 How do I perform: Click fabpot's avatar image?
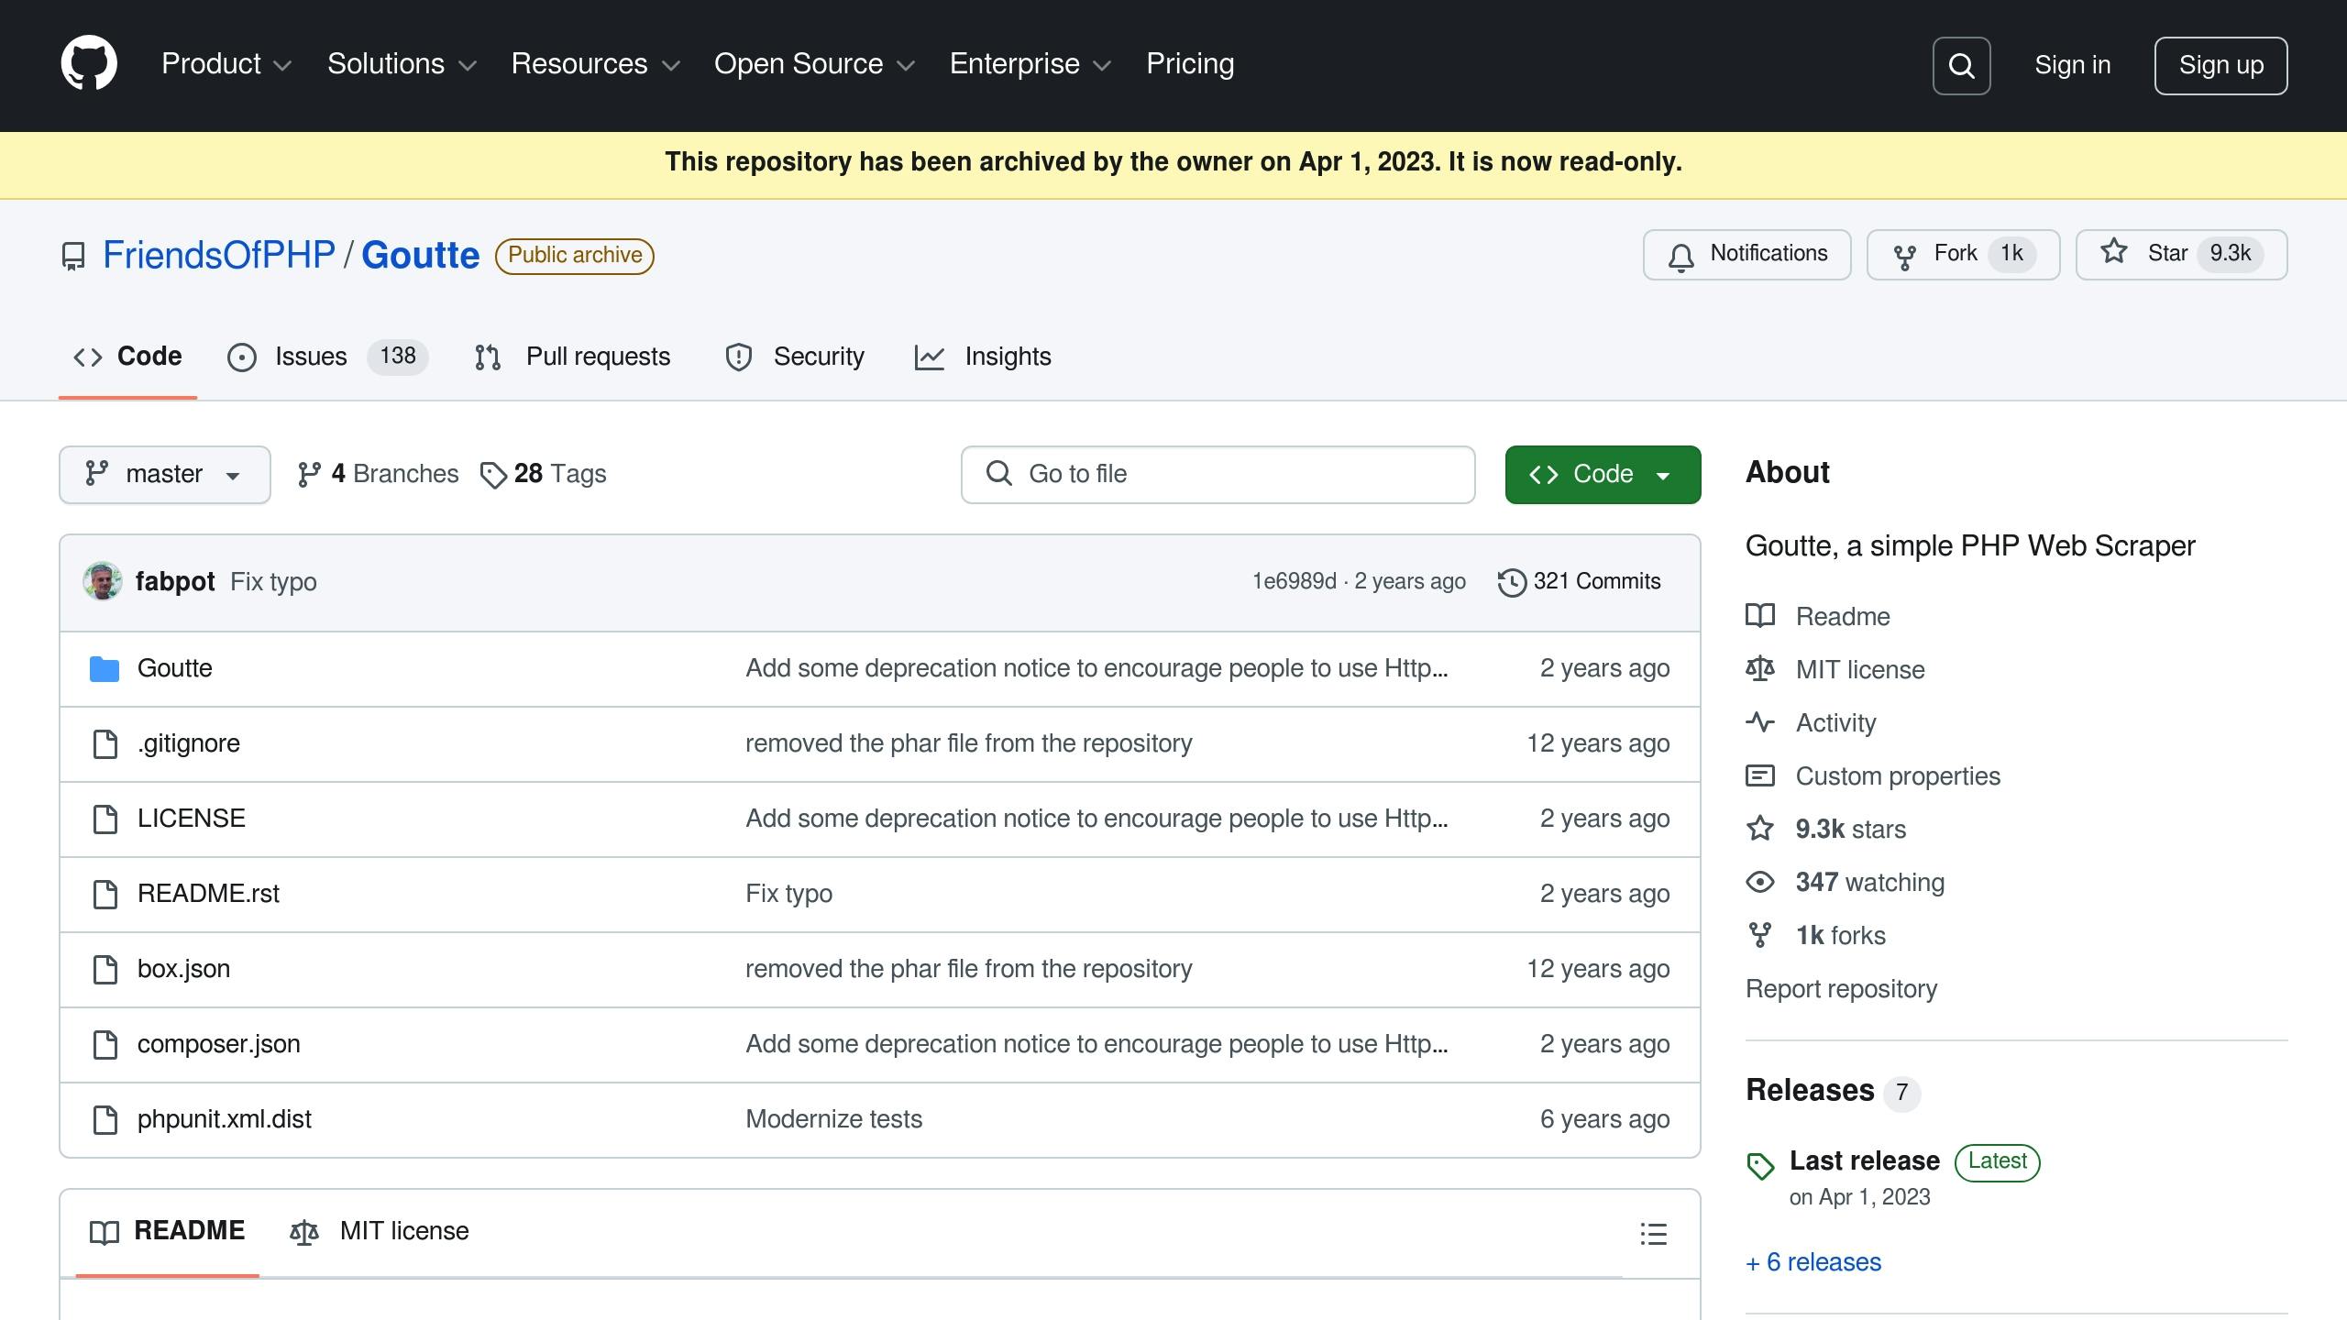(x=103, y=581)
